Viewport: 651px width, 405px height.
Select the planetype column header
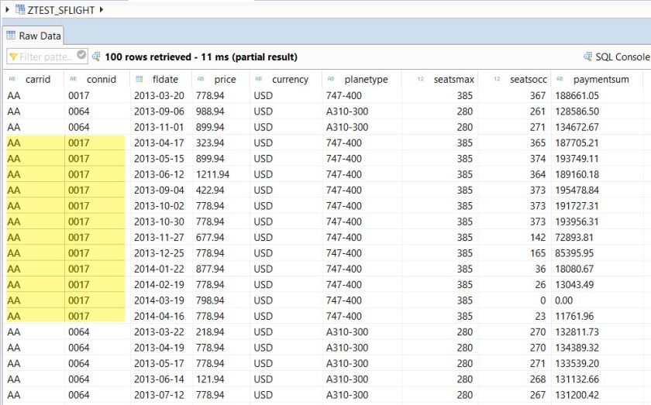pos(367,79)
